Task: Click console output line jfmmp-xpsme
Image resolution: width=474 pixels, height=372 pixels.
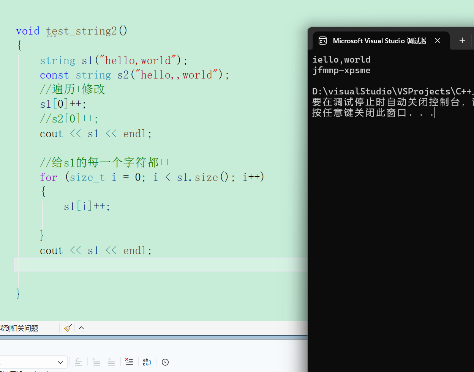Action: tap(341, 70)
